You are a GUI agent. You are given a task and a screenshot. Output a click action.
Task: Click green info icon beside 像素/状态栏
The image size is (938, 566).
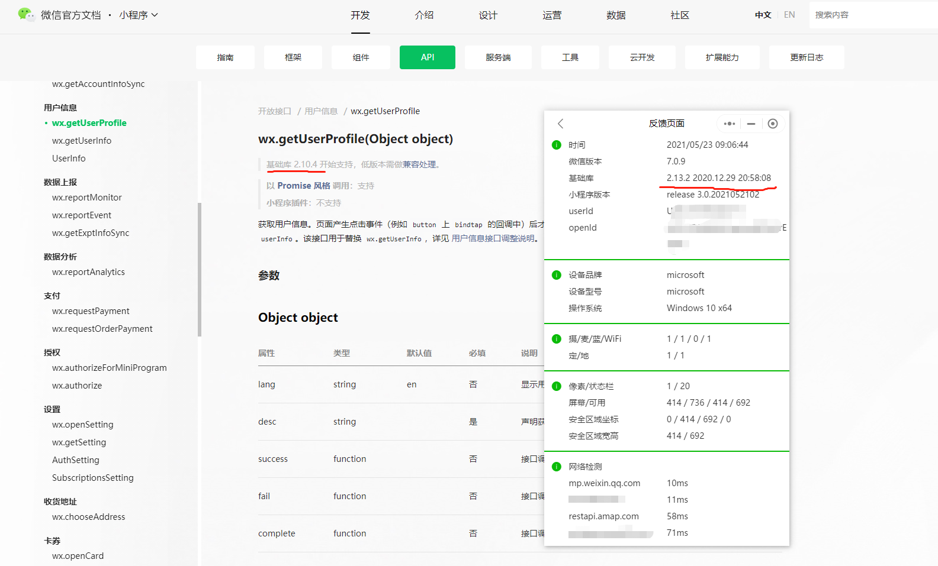(557, 386)
